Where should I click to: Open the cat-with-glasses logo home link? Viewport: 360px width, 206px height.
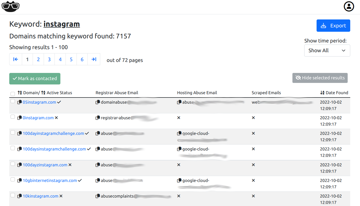(x=11, y=7)
